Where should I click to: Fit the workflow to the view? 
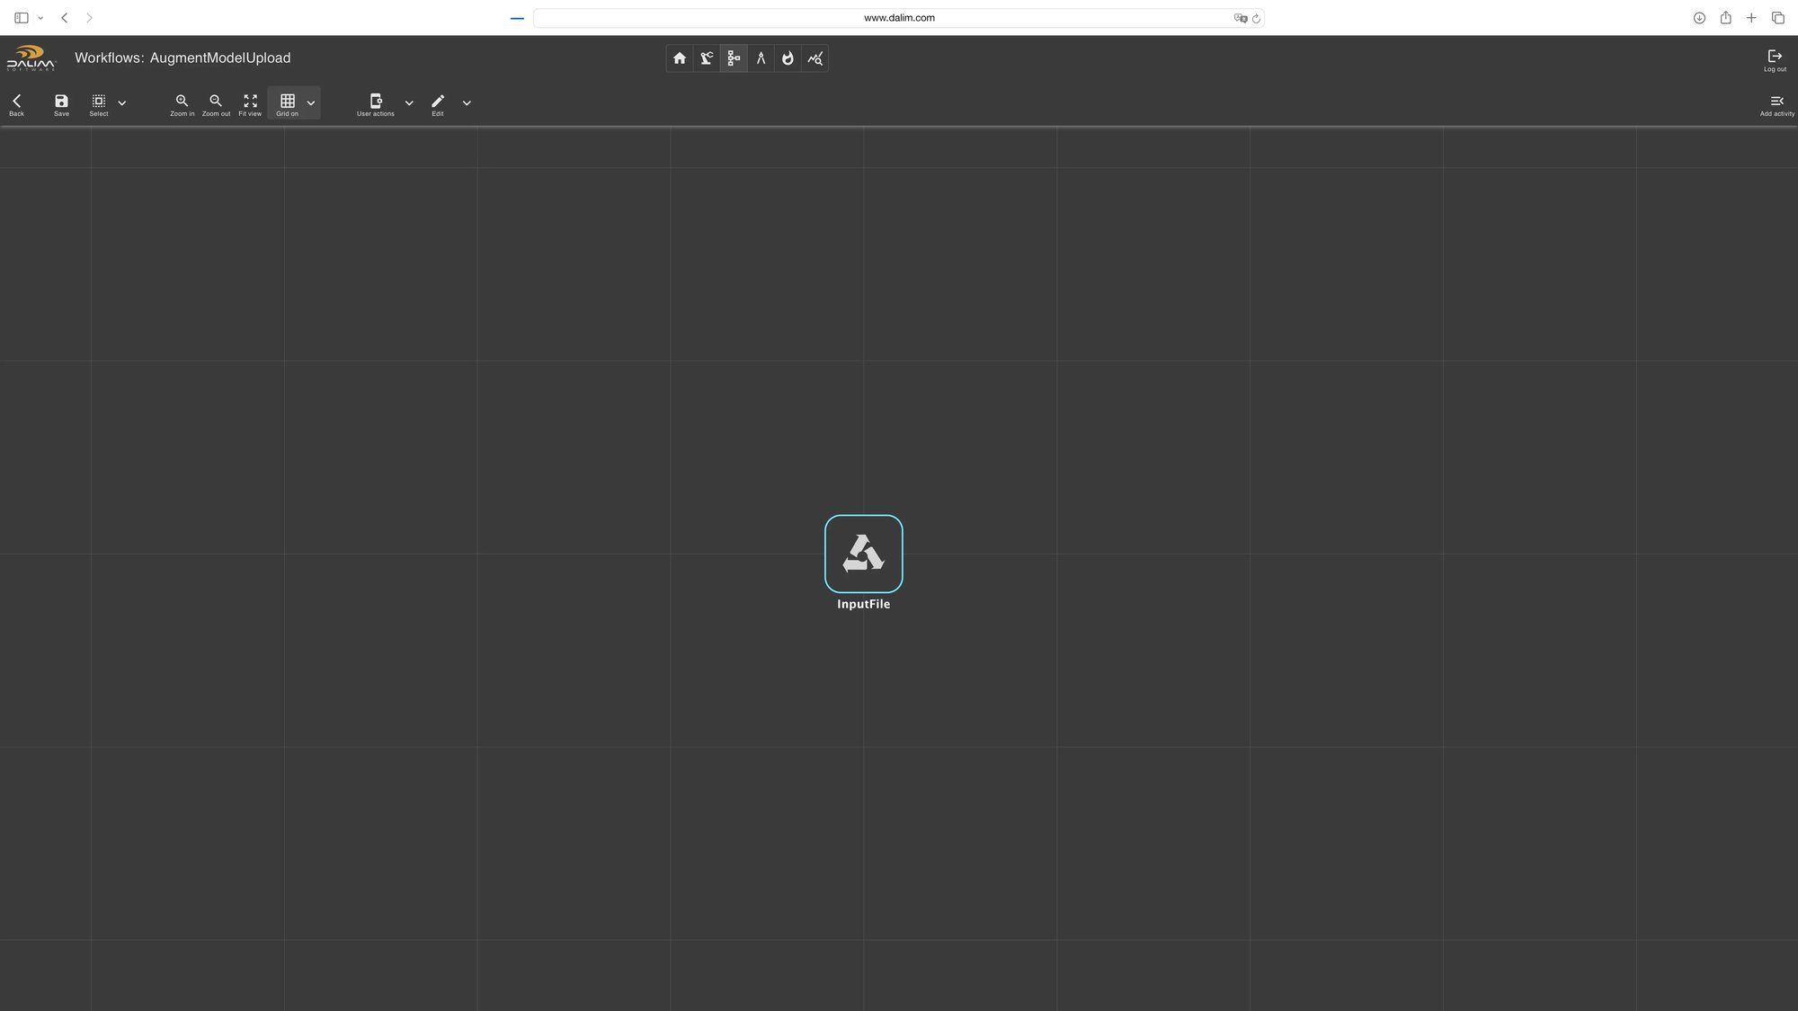coord(250,102)
